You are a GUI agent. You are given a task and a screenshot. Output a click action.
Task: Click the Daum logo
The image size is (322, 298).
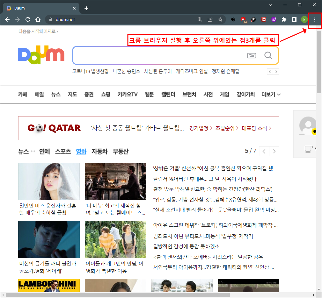point(41,55)
